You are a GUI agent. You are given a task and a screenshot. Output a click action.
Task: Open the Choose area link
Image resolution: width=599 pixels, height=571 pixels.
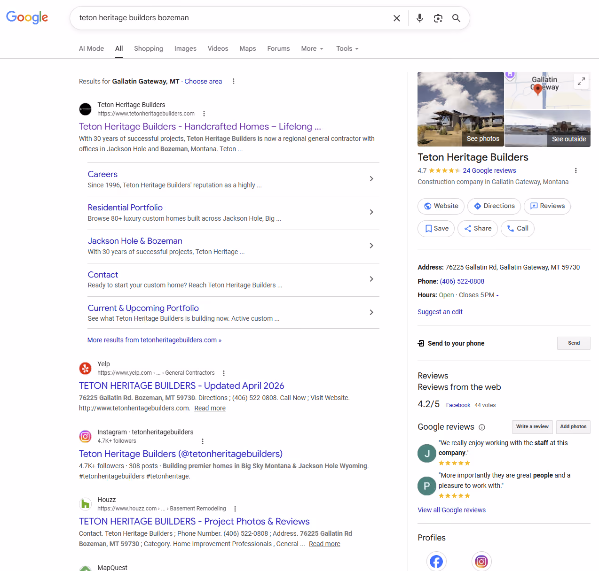203,81
